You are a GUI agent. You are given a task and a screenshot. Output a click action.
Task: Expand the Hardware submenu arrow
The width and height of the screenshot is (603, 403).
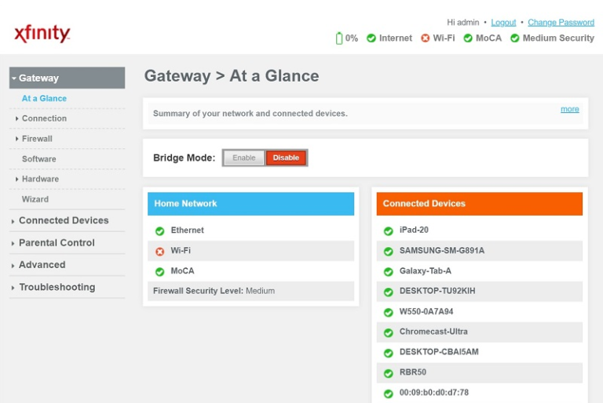16,179
